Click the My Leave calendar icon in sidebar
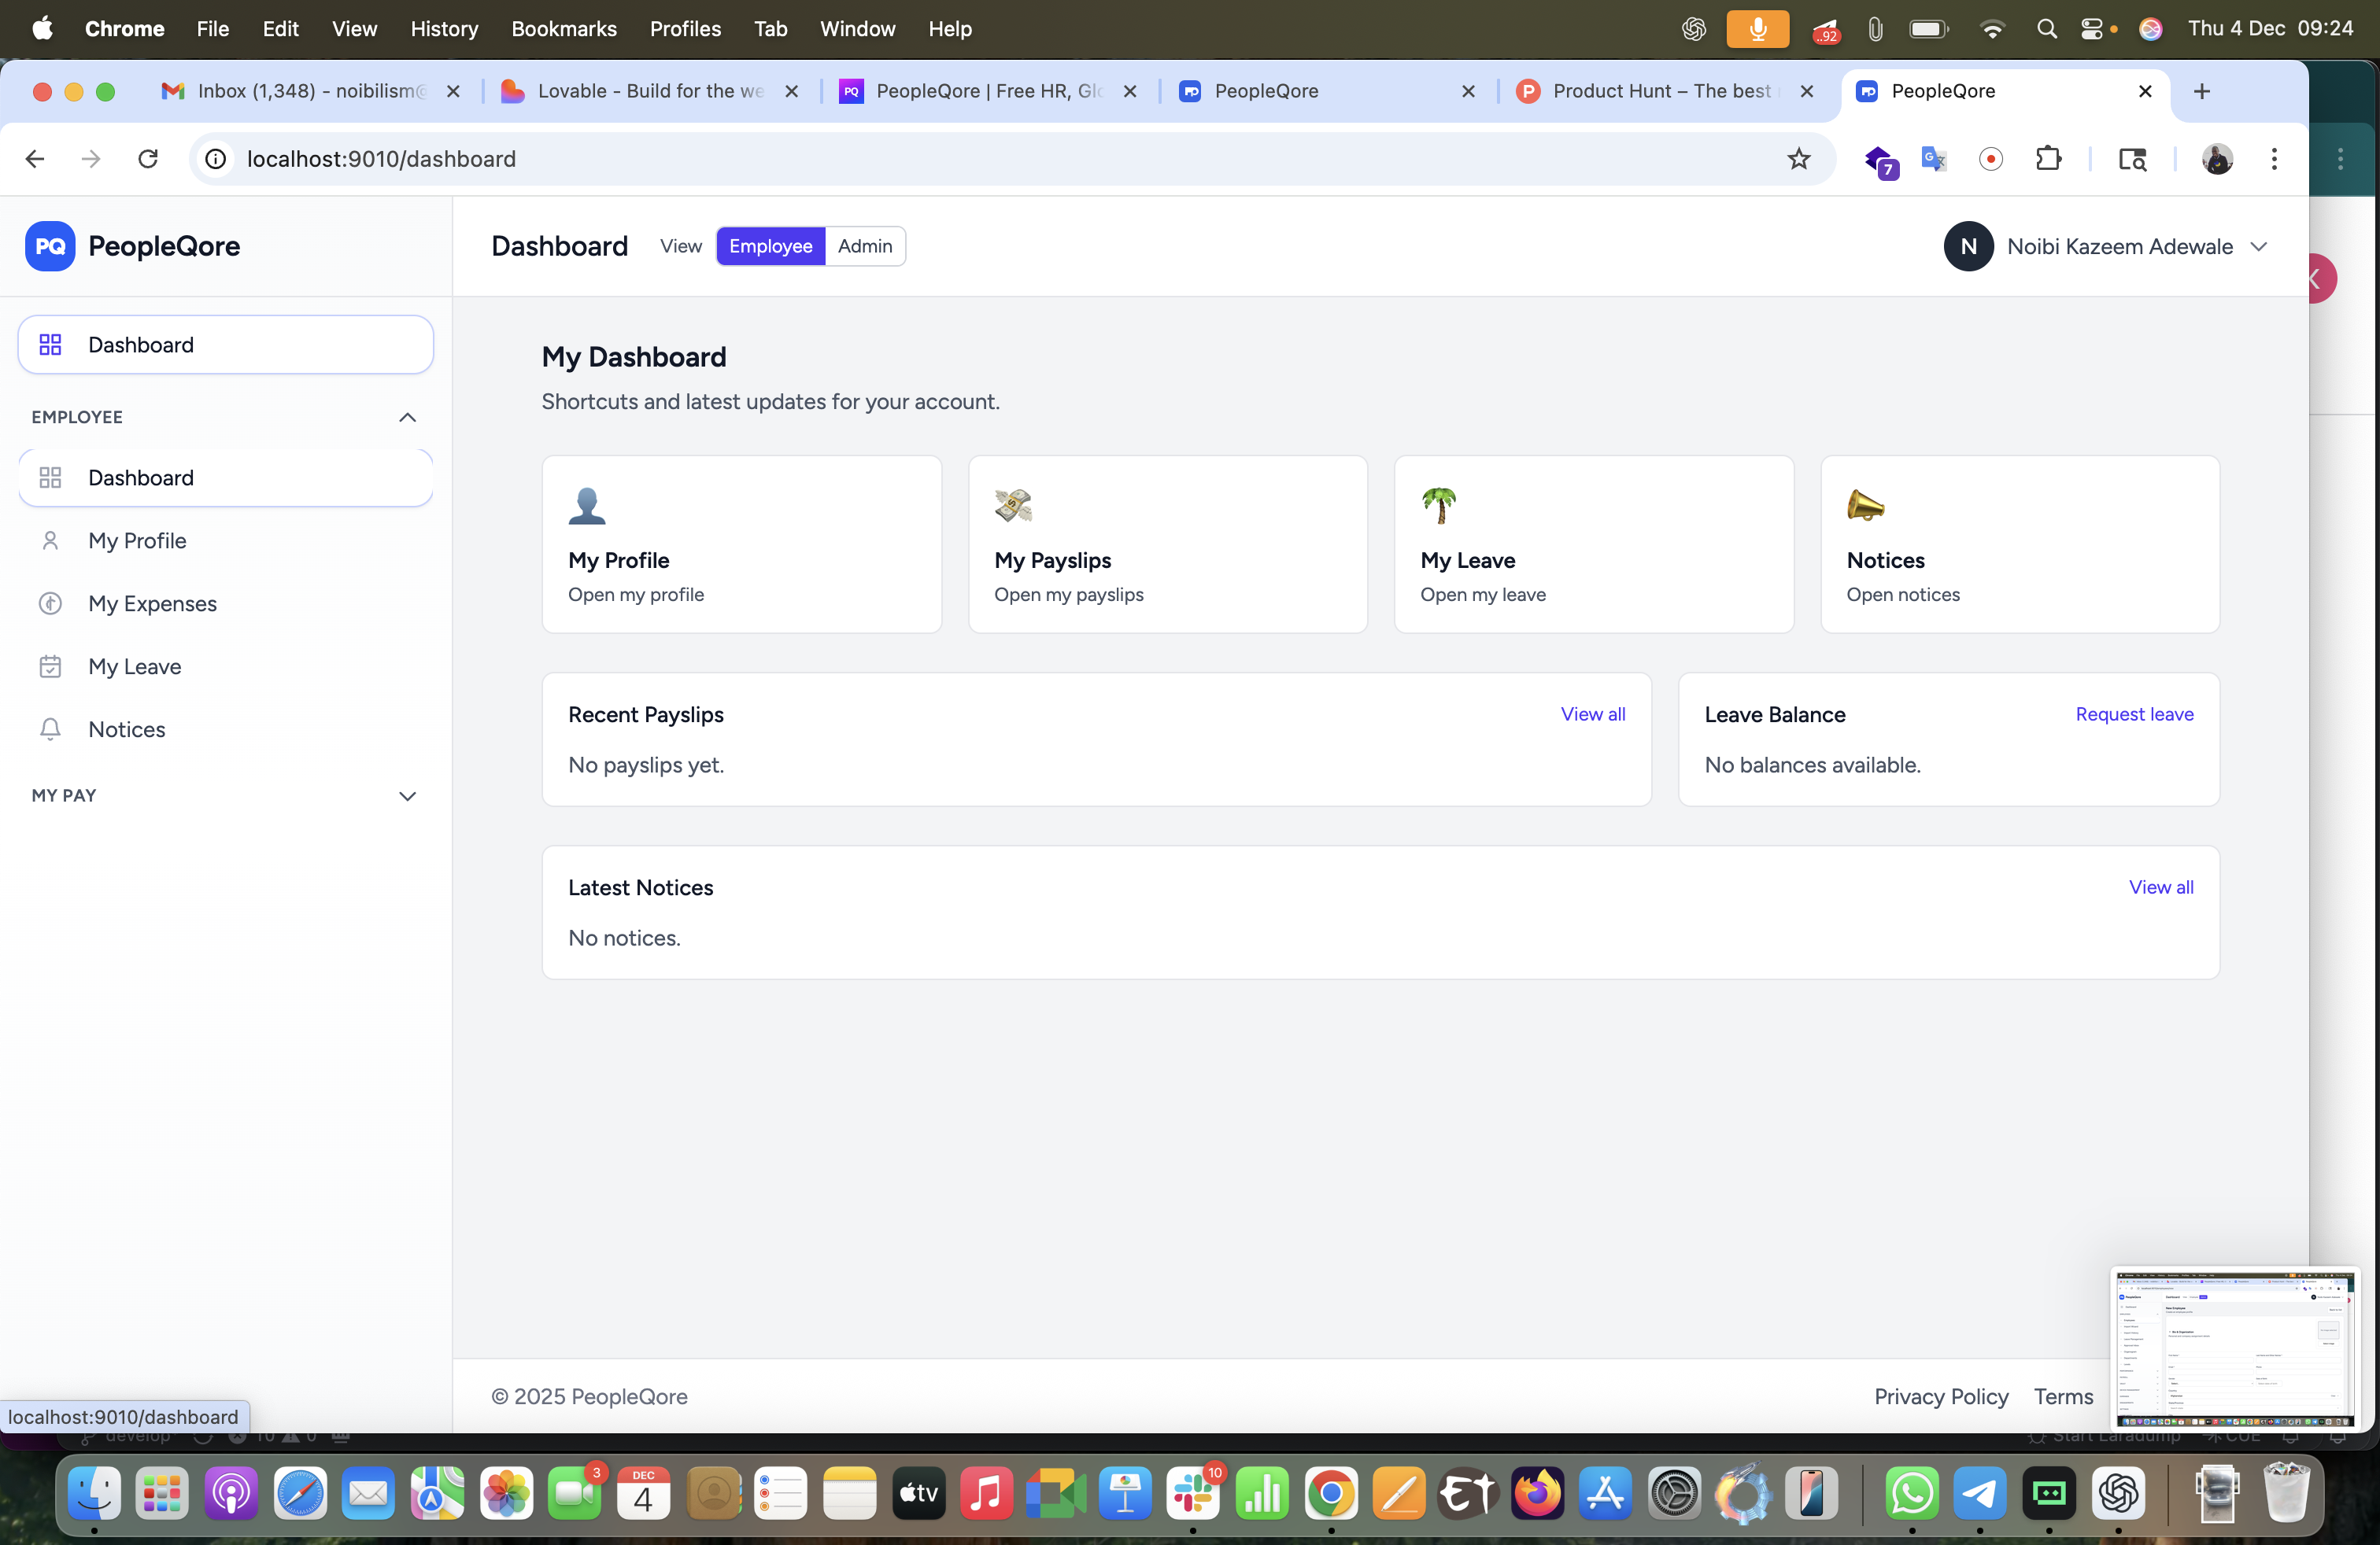Screen dimensions: 2380x1545 pos(50,666)
